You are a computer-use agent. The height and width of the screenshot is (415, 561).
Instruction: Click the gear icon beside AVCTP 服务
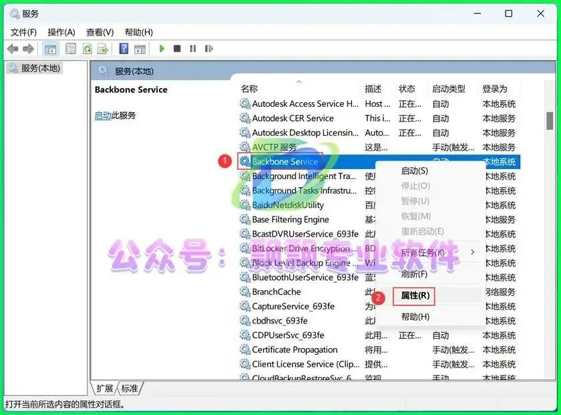[x=244, y=147]
